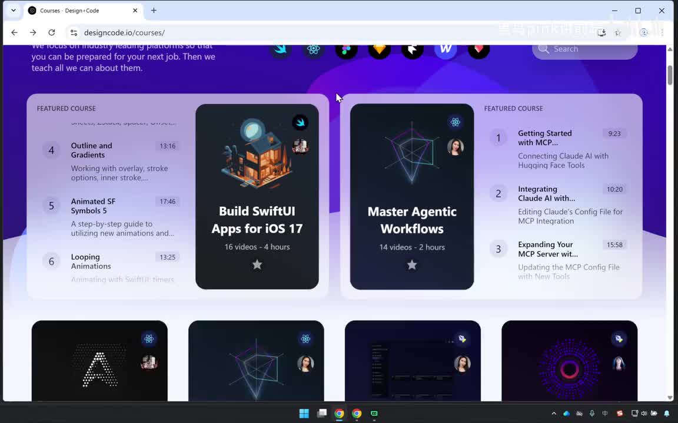Click the scrollbar up arrow
Image resolution: width=678 pixels, height=423 pixels.
[x=670, y=49]
